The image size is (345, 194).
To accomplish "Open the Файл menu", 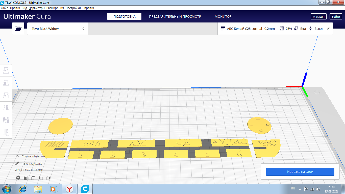I will (x=5, y=8).
